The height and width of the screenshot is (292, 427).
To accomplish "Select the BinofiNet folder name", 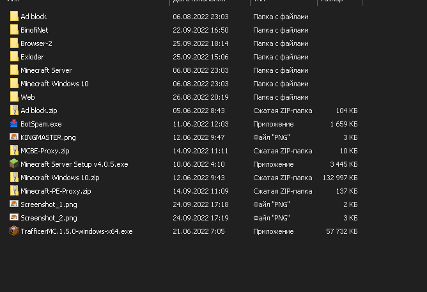I will tap(35, 30).
